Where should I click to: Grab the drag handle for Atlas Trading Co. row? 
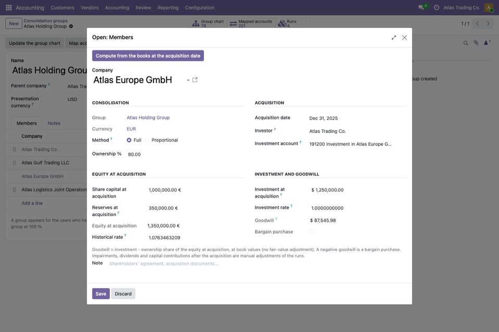coord(15,149)
